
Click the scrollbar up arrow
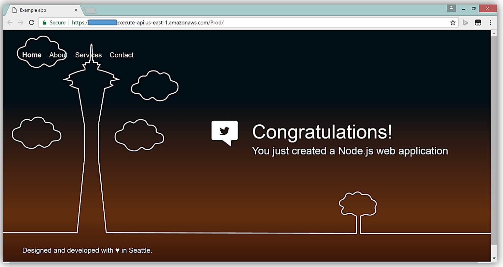pyautogui.click(x=494, y=33)
